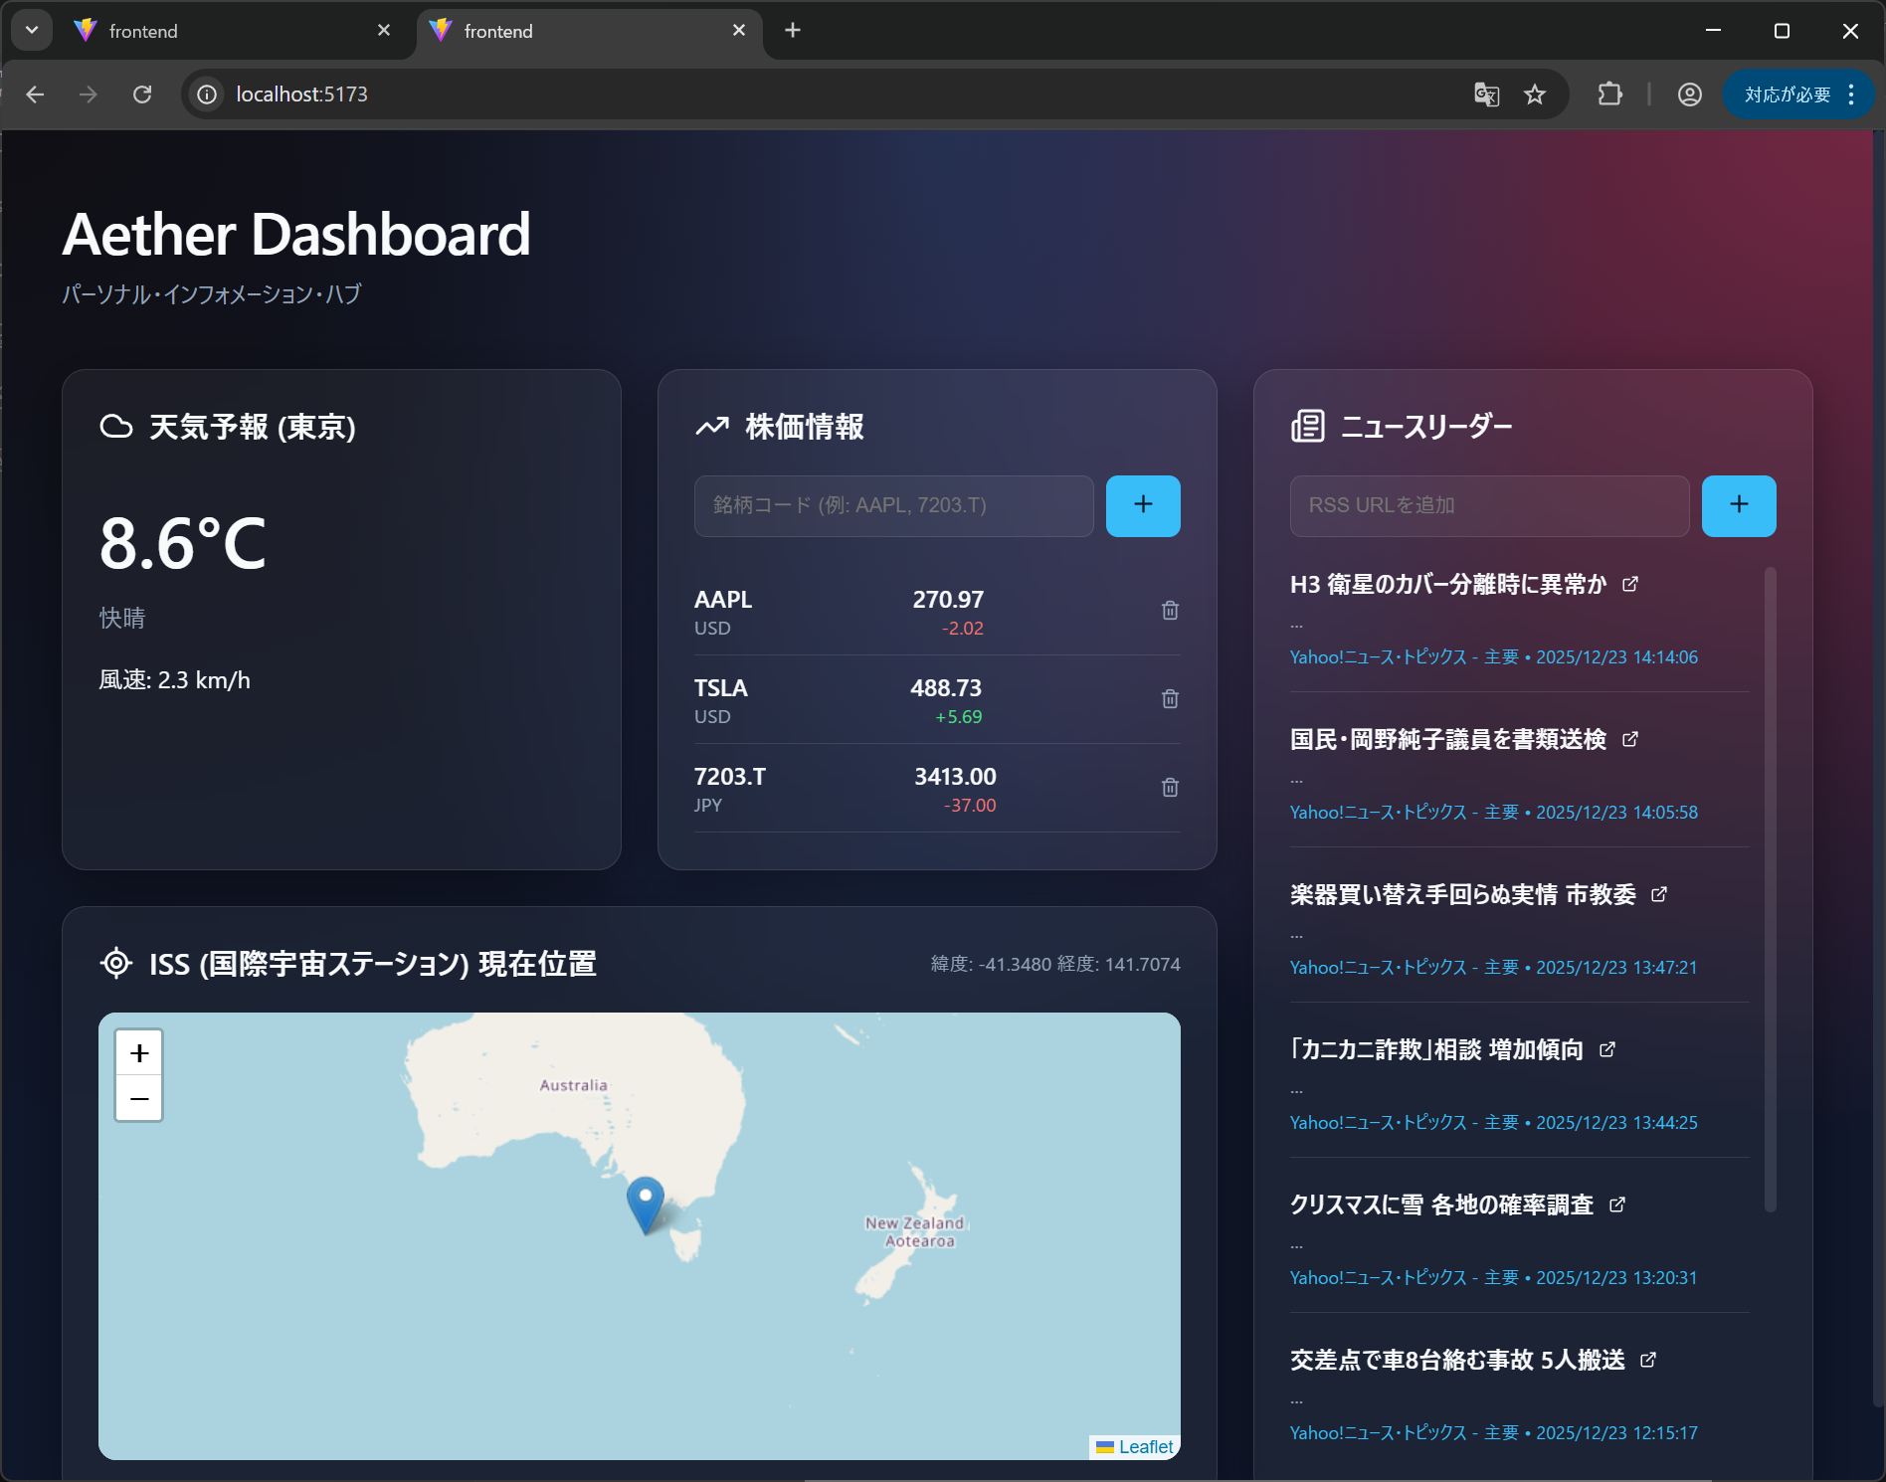View site information icon
The image size is (1886, 1482).
point(207,94)
